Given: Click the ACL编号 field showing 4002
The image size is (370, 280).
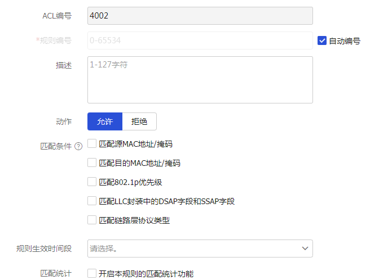Looking at the screenshot, I should 200,16.
